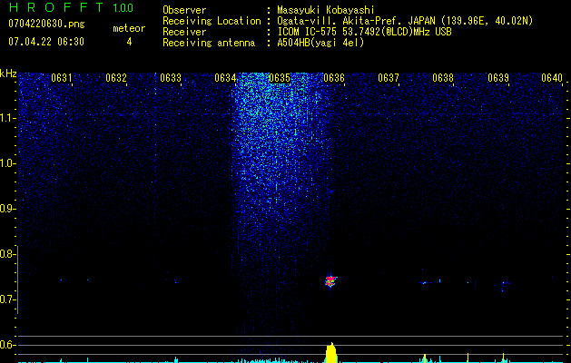
Task: Click the 'Receiver' label
Action: 184,32
